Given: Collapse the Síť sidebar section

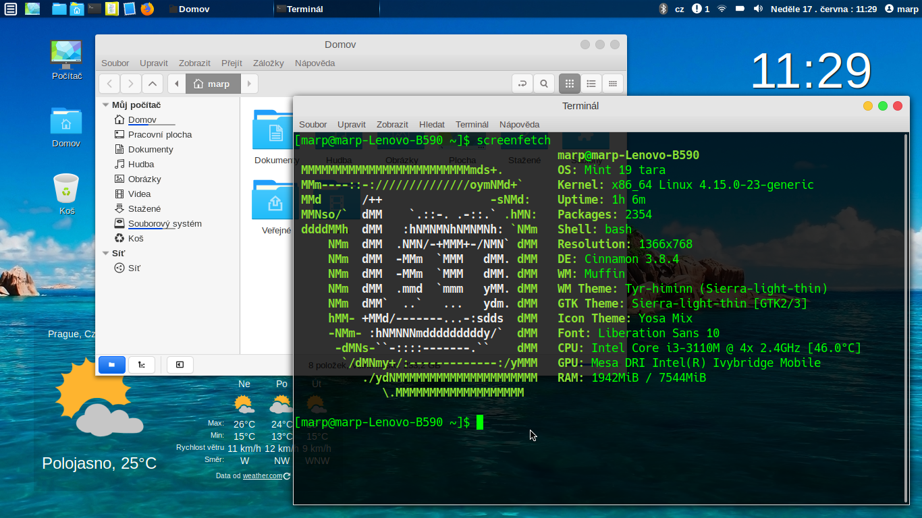Looking at the screenshot, I should (105, 253).
